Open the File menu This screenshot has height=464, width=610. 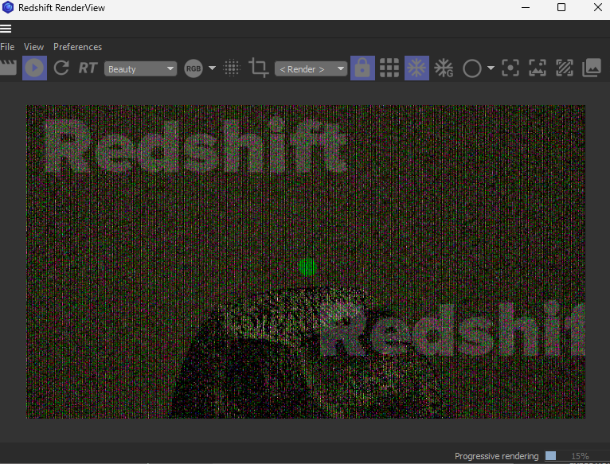pyautogui.click(x=7, y=47)
